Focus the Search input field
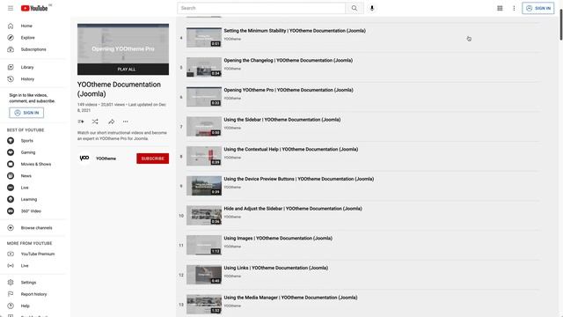The height and width of the screenshot is (317, 563). coord(261,8)
